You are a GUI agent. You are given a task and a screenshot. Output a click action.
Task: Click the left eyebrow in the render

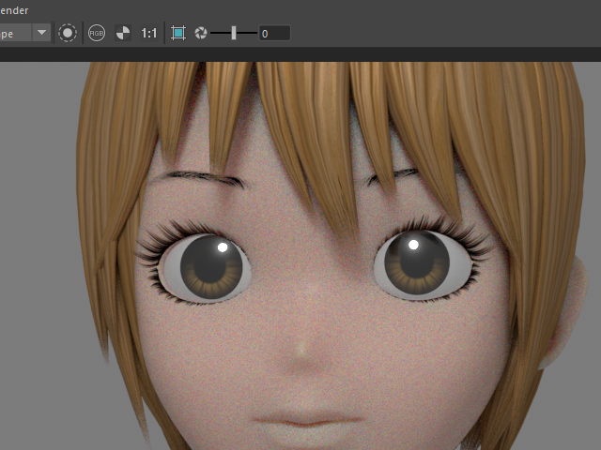[202, 176]
